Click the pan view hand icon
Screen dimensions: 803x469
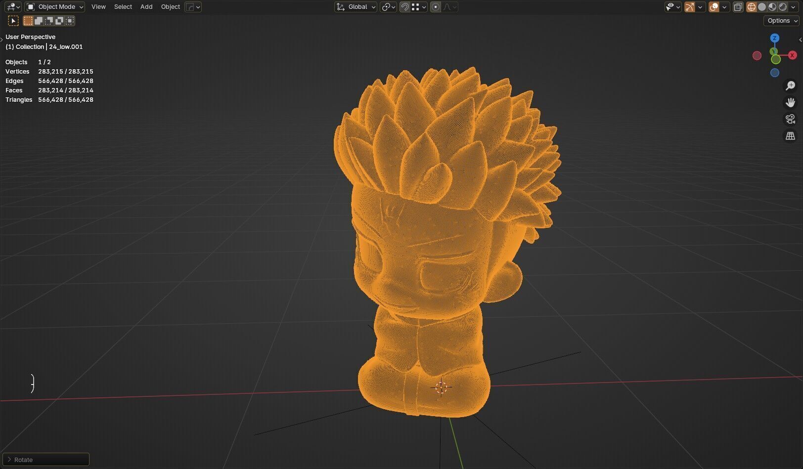click(791, 102)
